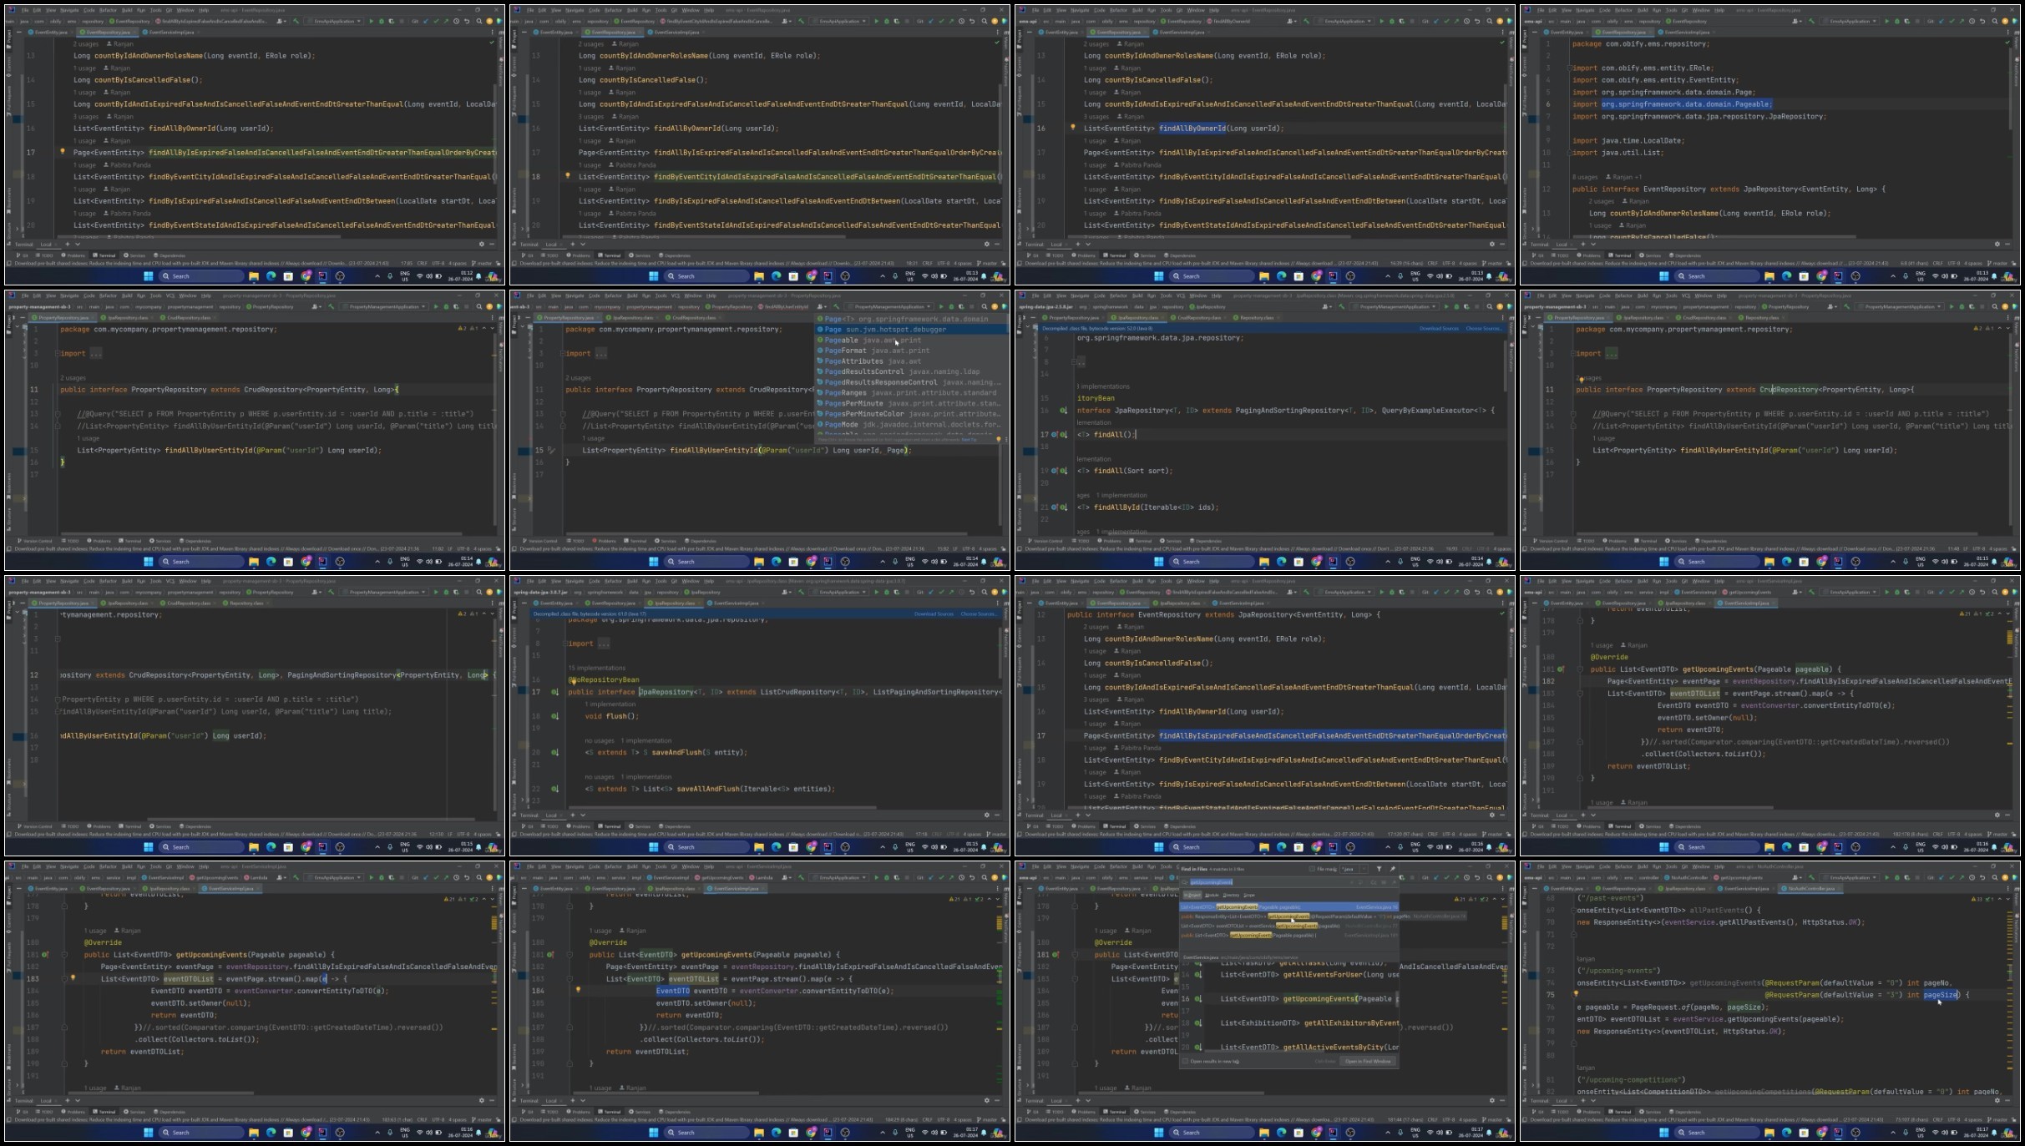Screen dimensions: 2025x1146
Task: Switch to the Module tab in Find in Files
Action: pyautogui.click(x=1212, y=895)
